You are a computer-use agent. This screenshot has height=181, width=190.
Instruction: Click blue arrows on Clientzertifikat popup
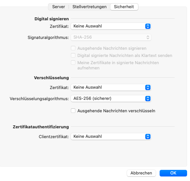coord(148,136)
